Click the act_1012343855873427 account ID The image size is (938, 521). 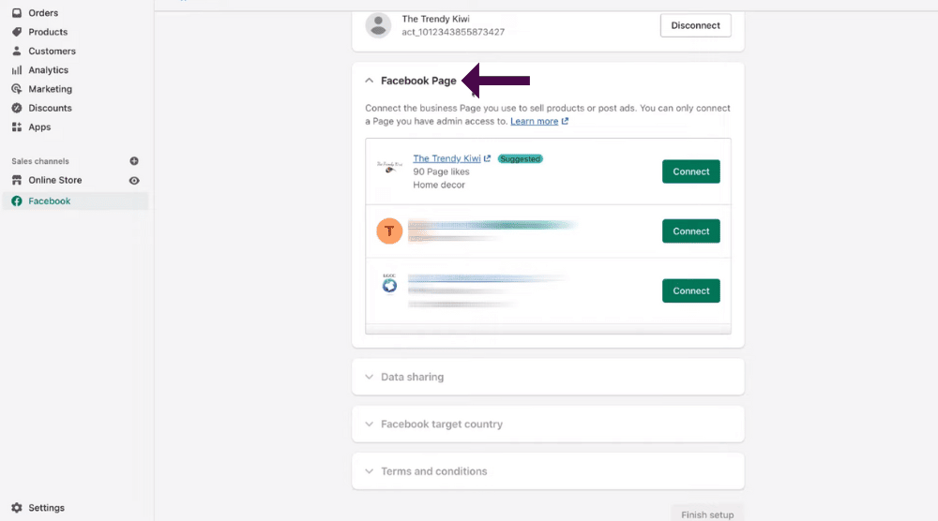pos(453,32)
